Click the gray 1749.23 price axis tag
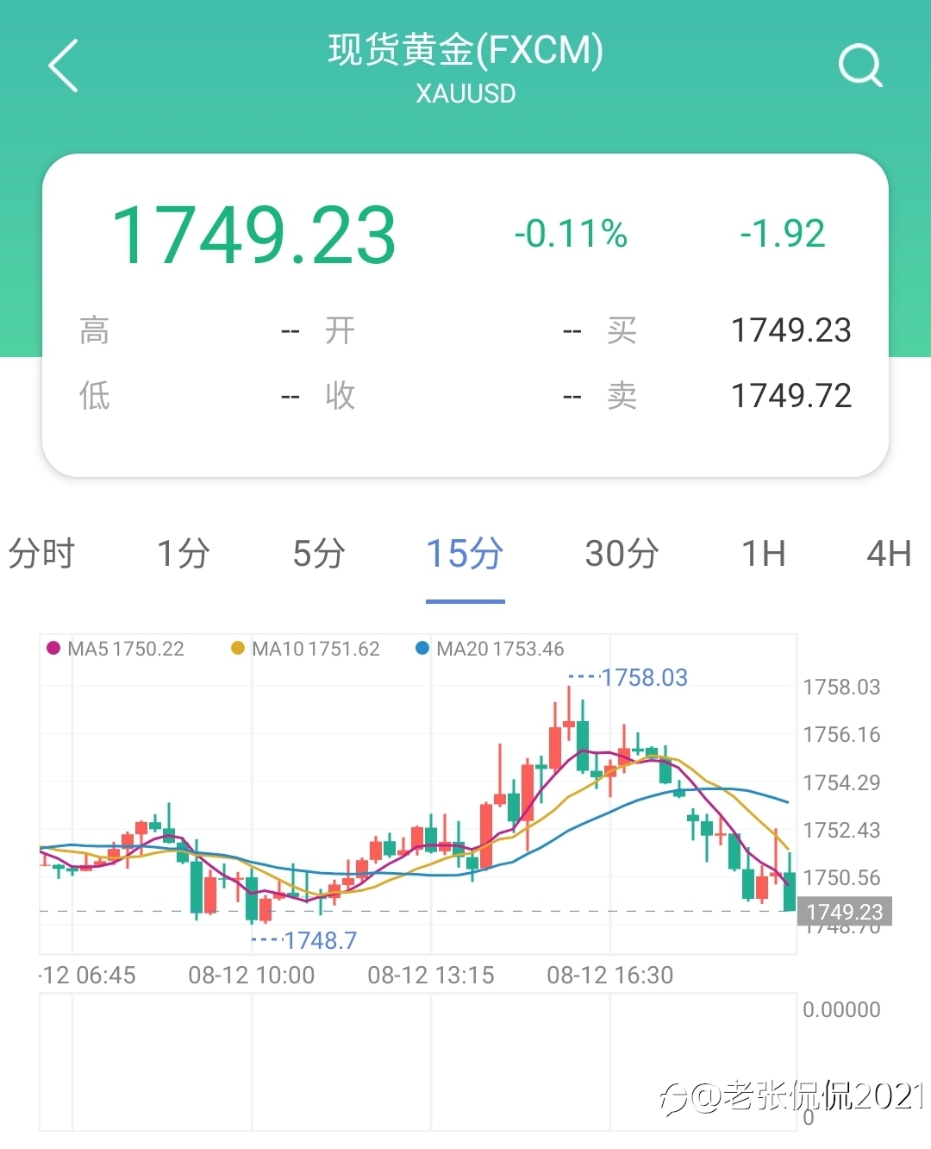Image resolution: width=931 pixels, height=1149 pixels. click(x=845, y=912)
